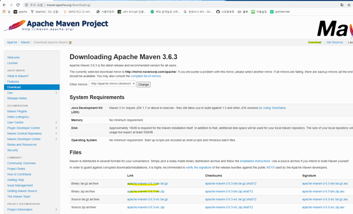353x214 pixels.
Task: Open the License sidebar link
Action: click(x=12, y=63)
